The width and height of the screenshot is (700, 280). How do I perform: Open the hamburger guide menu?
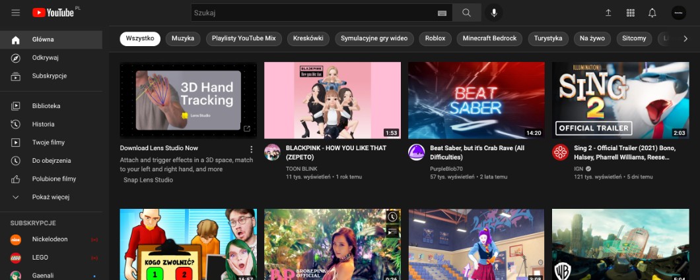[16, 13]
